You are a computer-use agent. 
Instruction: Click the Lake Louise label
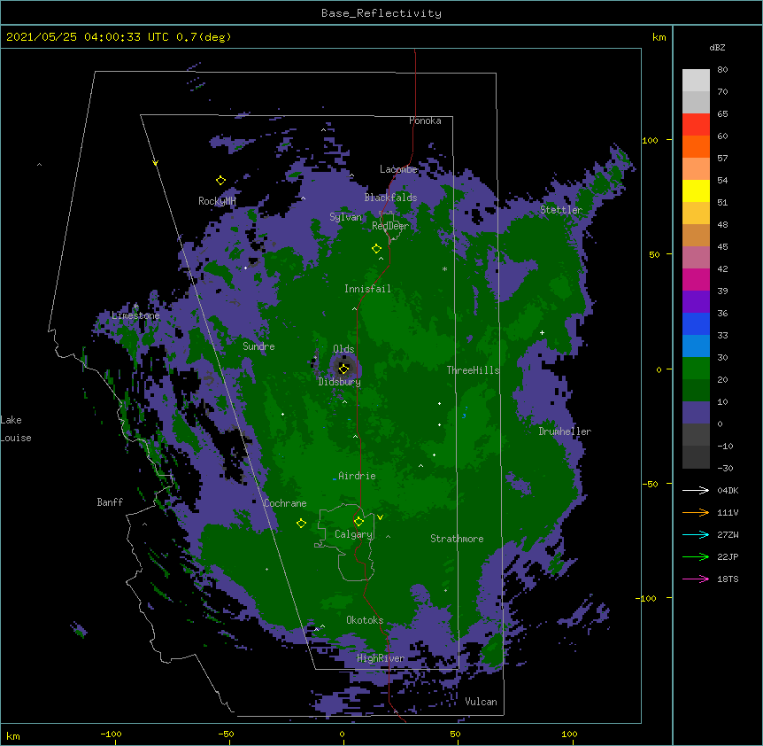coord(16,429)
